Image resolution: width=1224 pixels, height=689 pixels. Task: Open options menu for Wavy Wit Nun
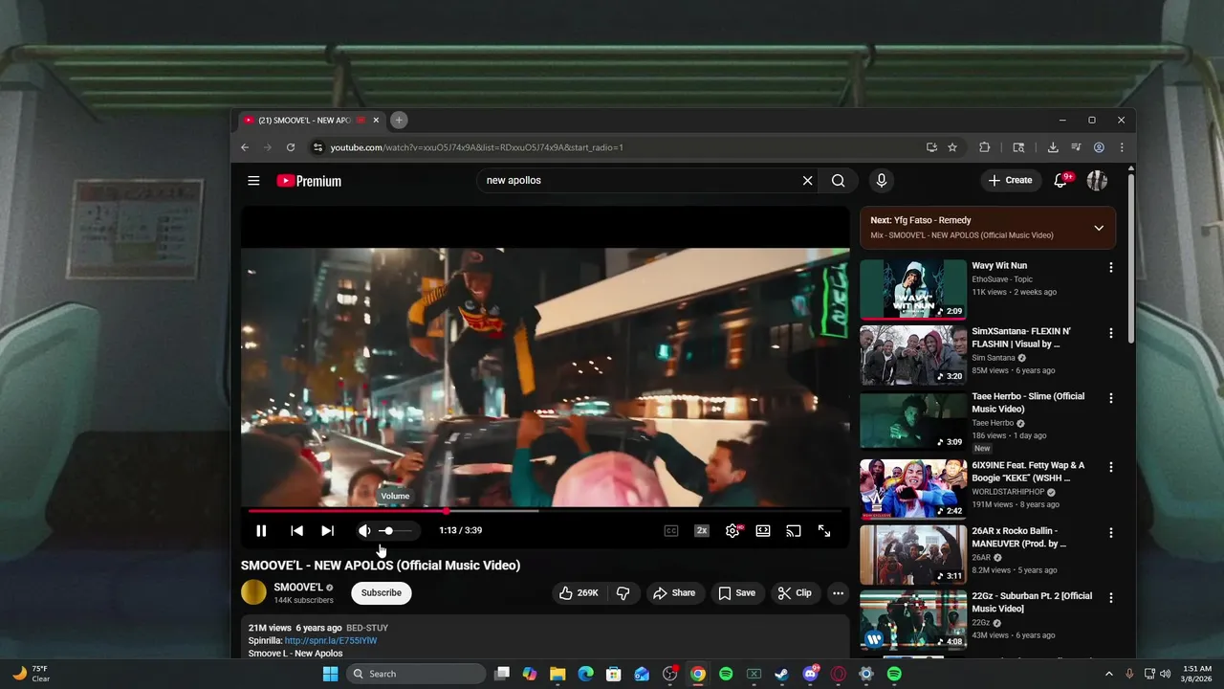(x=1110, y=268)
